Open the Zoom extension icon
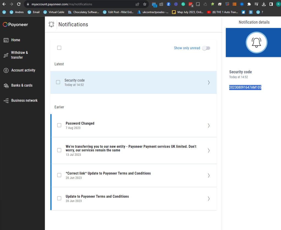The image size is (281, 230). coord(168,4)
